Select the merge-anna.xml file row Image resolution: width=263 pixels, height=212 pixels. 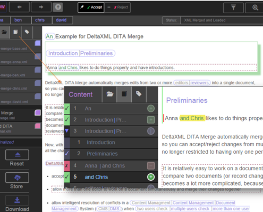coord(21,59)
